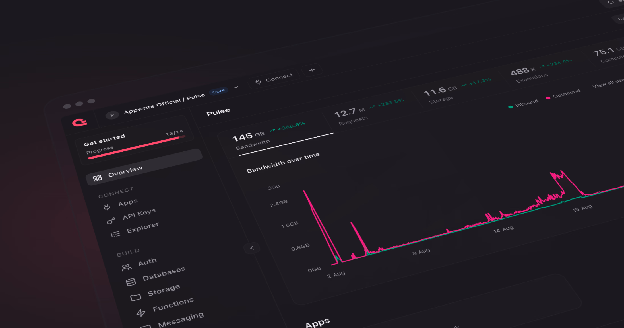624x328 pixels.
Task: Open the Apps plug icon
Action: [x=107, y=207]
